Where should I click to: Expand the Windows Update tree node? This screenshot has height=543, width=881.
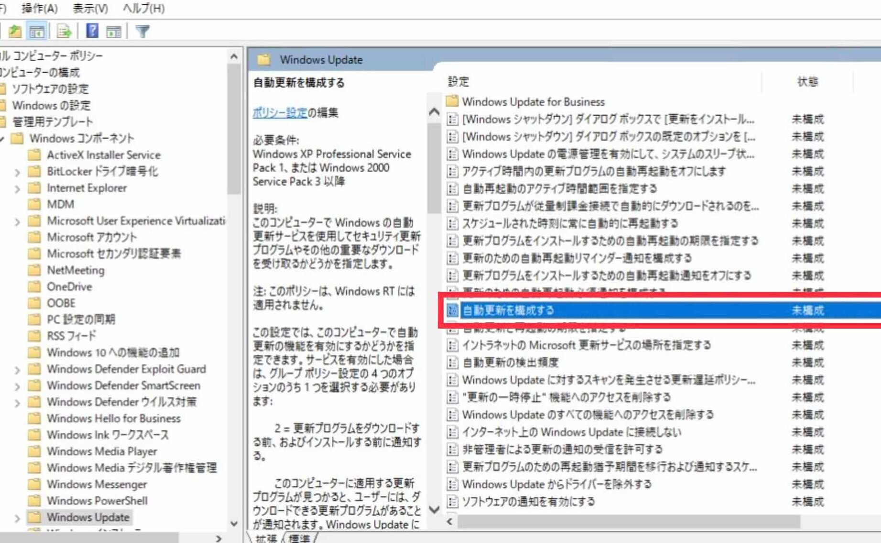17,518
